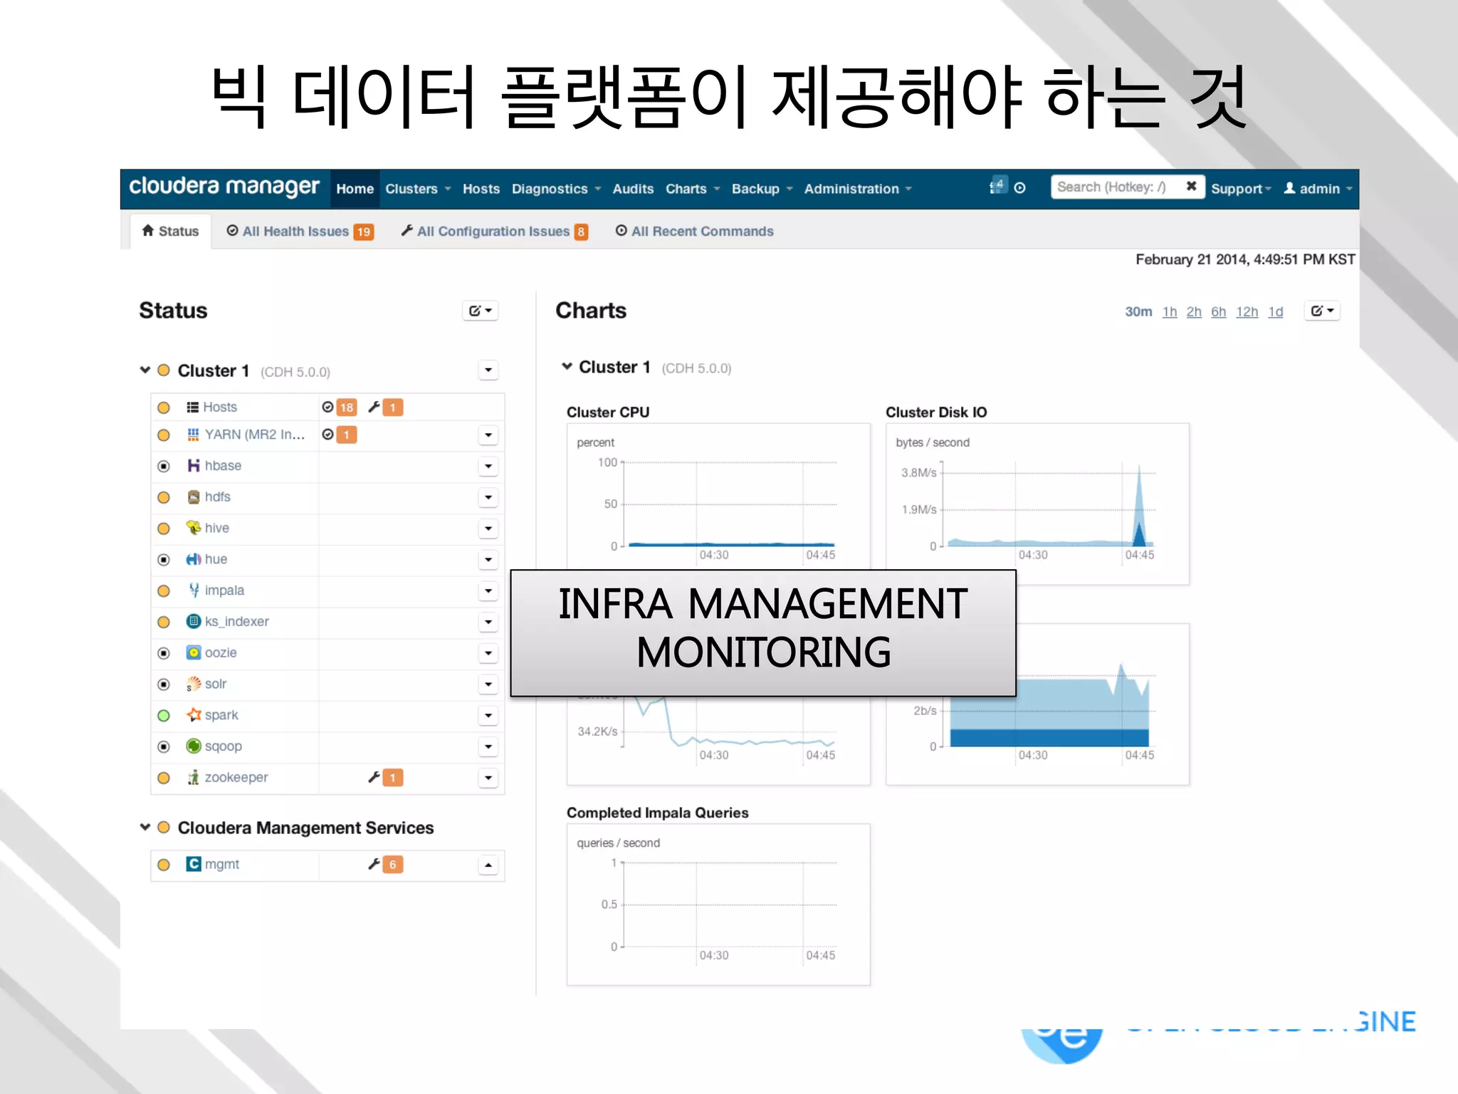Click the oozie service icon

click(194, 653)
